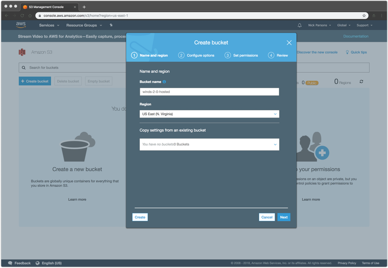The image size is (388, 268).
Task: Click the English (US) language selector
Action: [x=52, y=263]
